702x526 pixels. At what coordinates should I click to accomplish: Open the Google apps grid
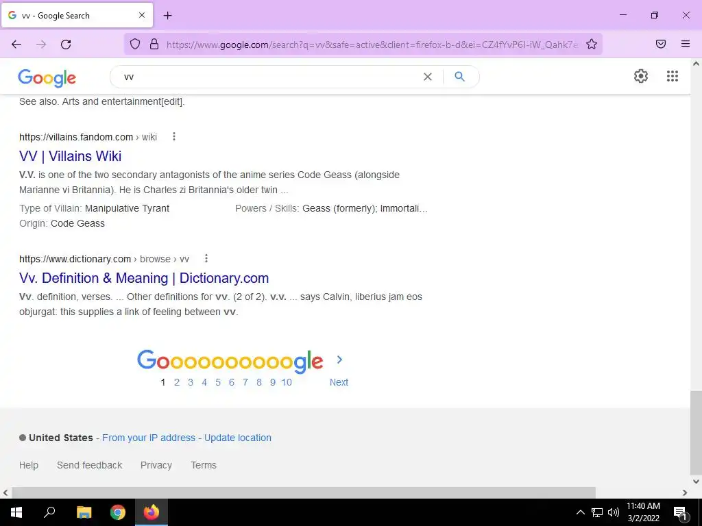coord(672,76)
